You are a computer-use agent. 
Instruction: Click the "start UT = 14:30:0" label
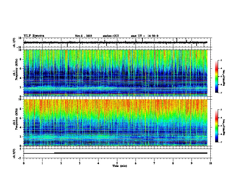145,36
